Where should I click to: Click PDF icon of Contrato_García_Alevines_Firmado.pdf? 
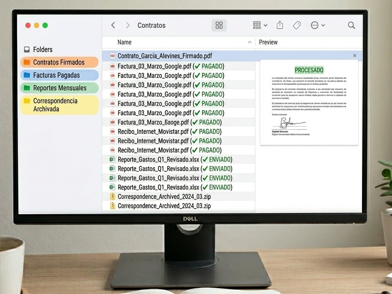(113, 56)
